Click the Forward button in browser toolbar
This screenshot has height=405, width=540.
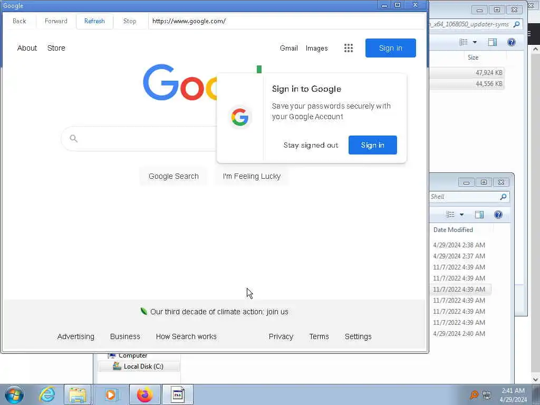pyautogui.click(x=56, y=21)
